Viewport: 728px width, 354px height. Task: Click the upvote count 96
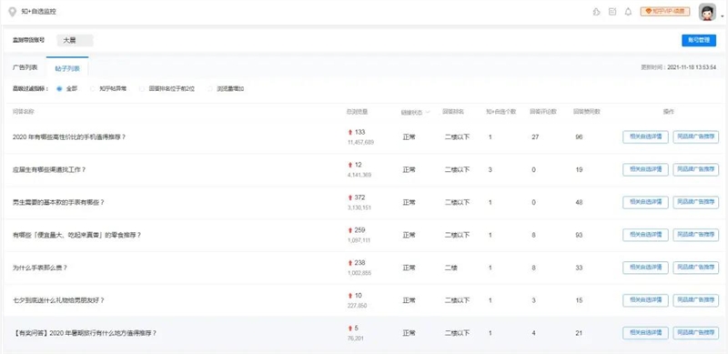tap(579, 137)
